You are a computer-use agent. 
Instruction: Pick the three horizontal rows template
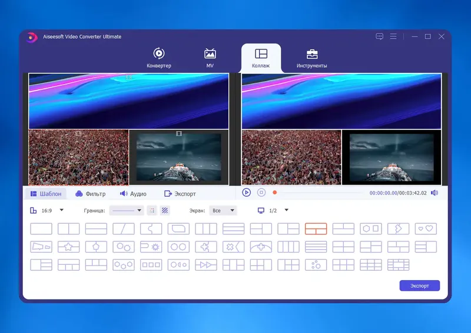click(233, 228)
